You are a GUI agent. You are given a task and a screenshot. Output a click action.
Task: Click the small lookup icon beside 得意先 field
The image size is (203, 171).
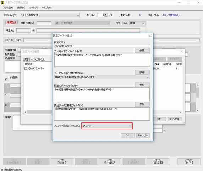(x=33, y=30)
